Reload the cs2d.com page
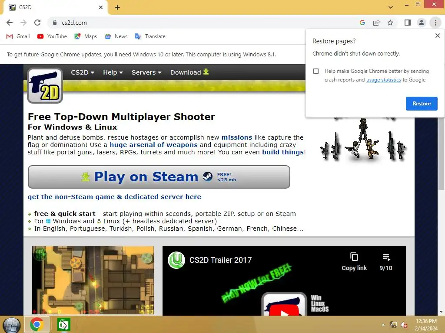 coord(37,23)
